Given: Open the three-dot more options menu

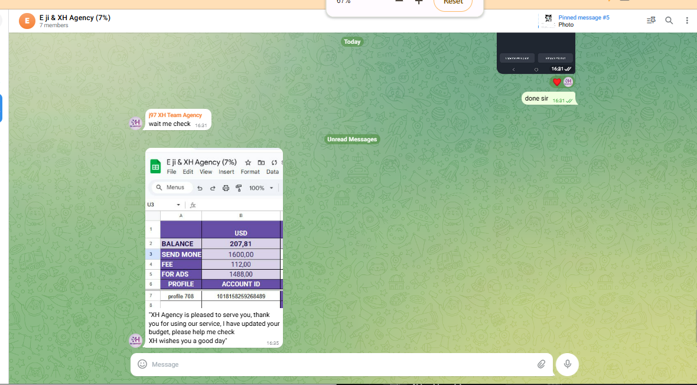Looking at the screenshot, I should pos(687,21).
